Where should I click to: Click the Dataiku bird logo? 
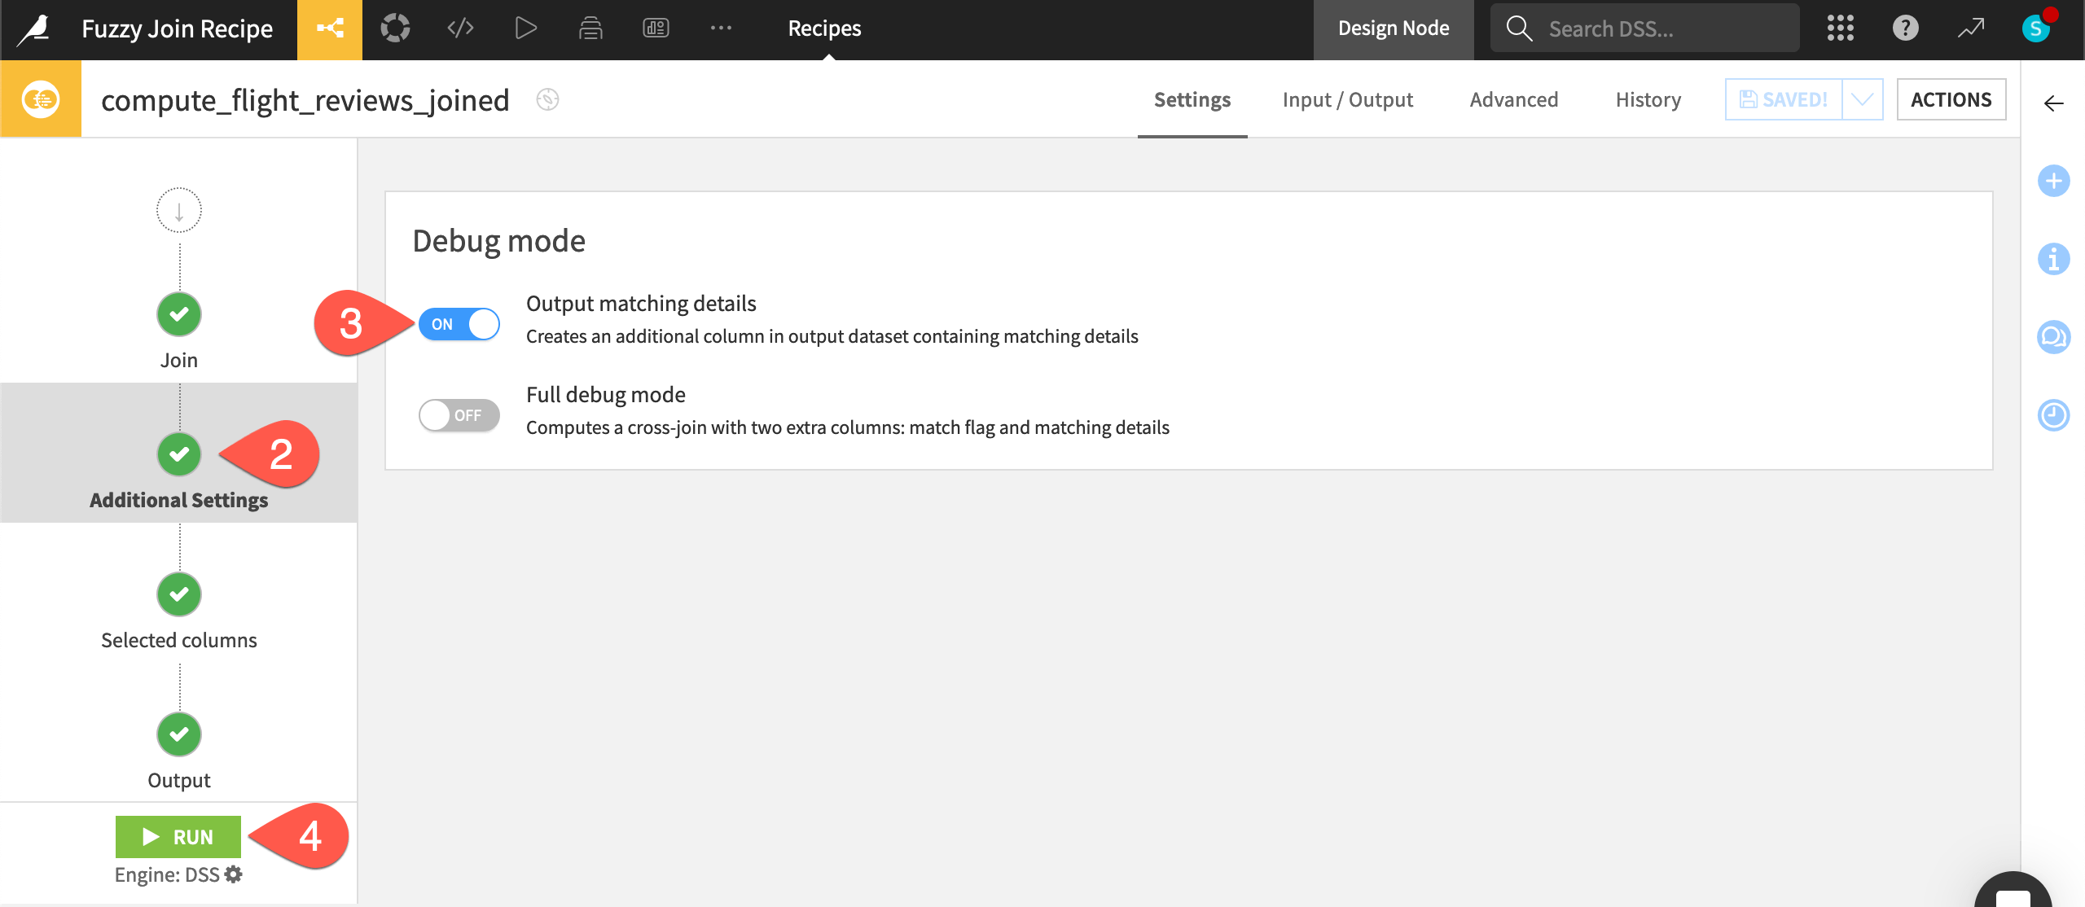click(x=34, y=29)
